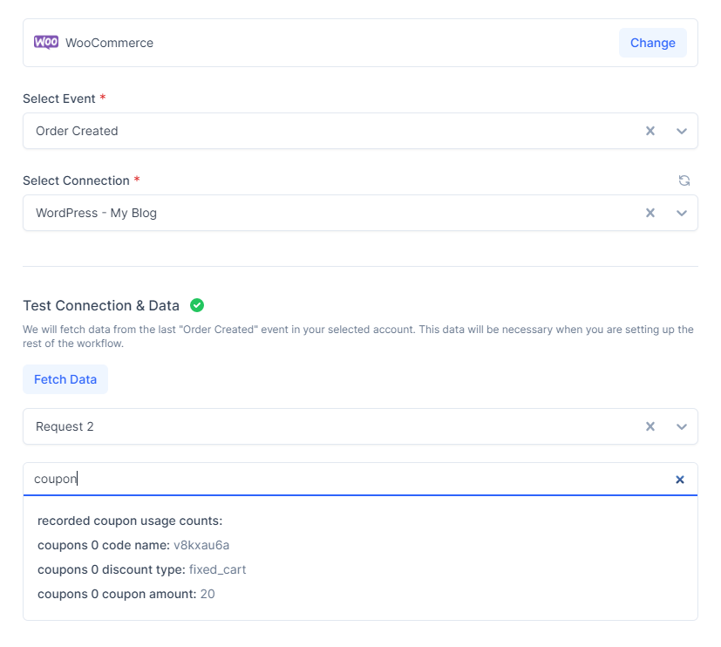Click the WooCommerce logo icon
The height and width of the screenshot is (647, 721).
(46, 43)
